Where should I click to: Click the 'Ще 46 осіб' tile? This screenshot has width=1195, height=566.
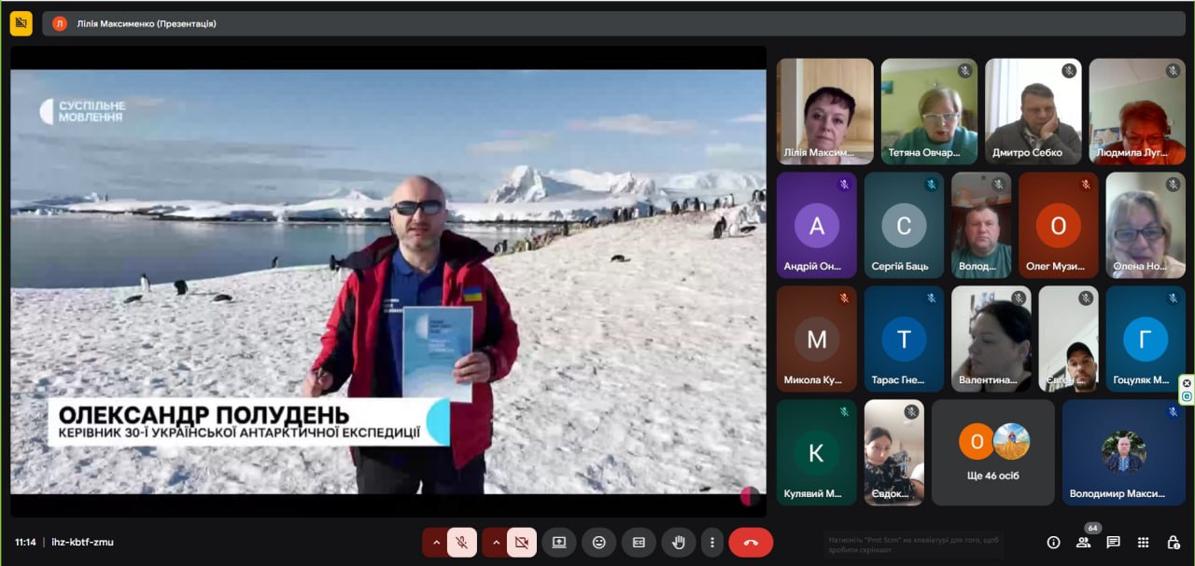click(x=992, y=453)
